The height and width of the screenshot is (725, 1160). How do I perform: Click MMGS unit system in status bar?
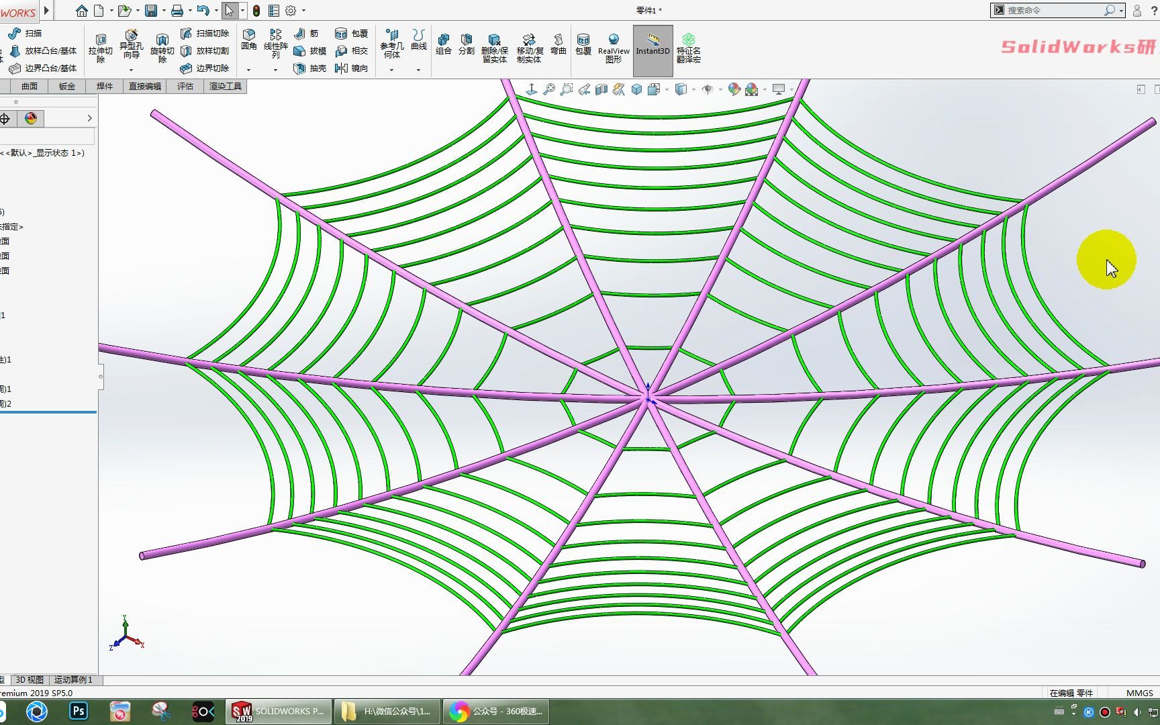coord(1139,693)
